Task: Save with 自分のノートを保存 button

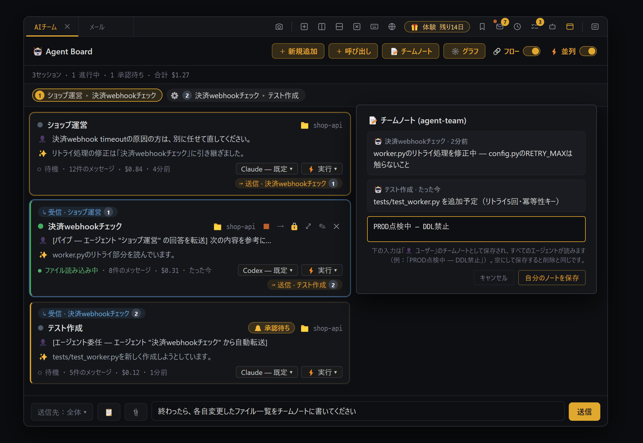Action: coord(552,278)
